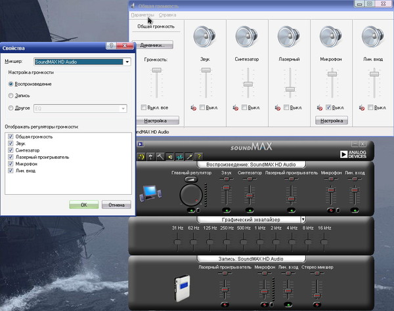Click the Лин. вход speaker icon in volume mixer
Image resolution: width=394 pixels, height=311 pixels.
[x=373, y=37]
